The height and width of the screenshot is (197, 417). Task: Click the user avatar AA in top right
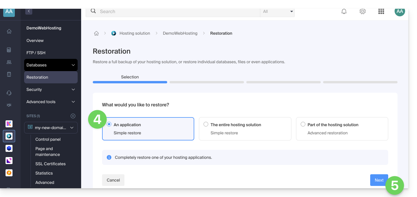(x=400, y=11)
